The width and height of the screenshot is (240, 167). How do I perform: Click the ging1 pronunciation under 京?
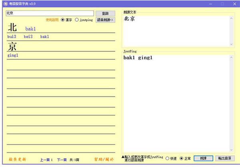pos(13,55)
